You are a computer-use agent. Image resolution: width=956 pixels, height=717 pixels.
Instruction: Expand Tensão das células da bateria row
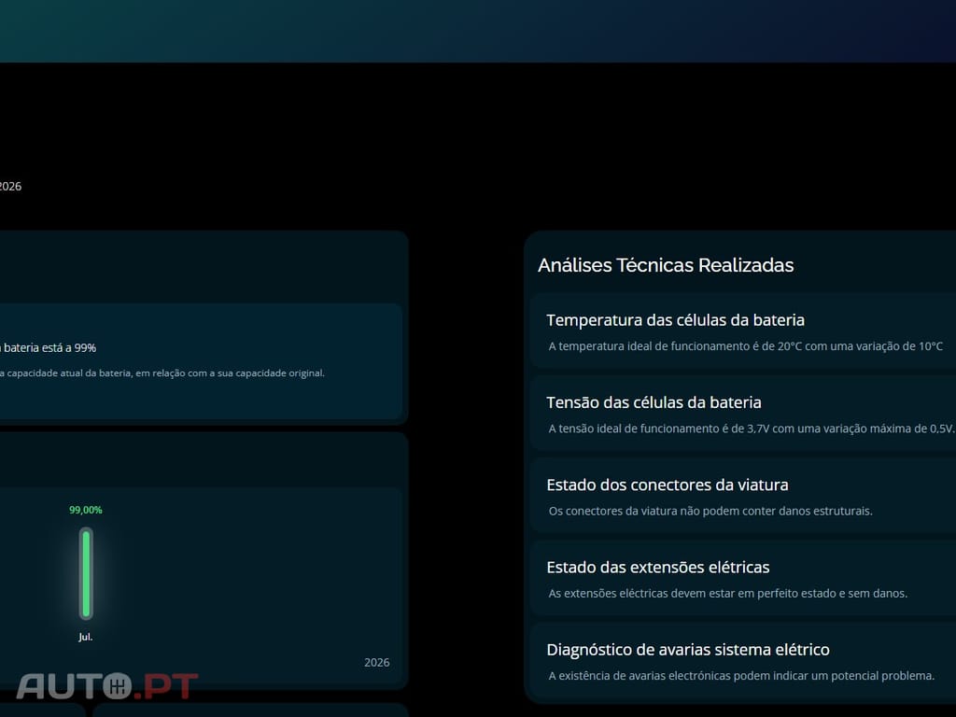click(x=742, y=414)
